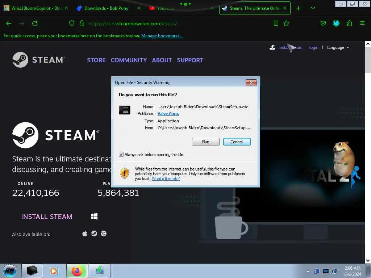371x278 pixels.
Task: Click the Windows logo beside Install Steam
Action: [94, 216]
